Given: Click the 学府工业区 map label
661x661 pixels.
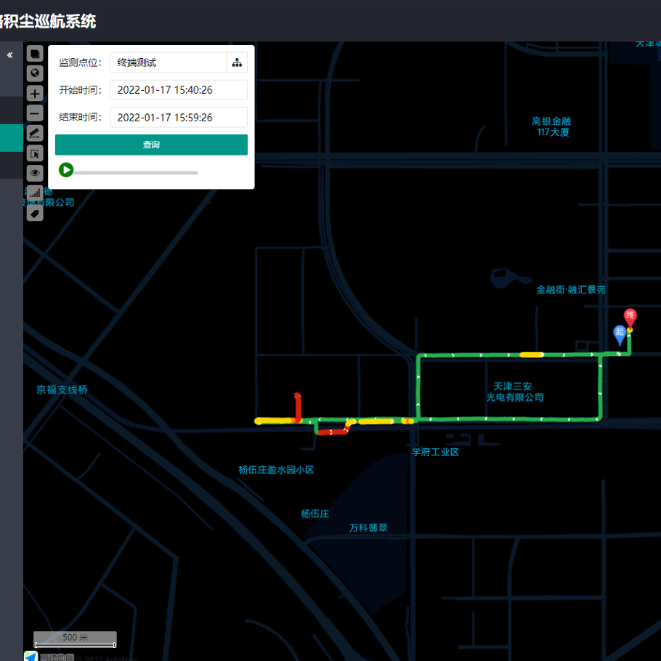Looking at the screenshot, I should point(435,452).
